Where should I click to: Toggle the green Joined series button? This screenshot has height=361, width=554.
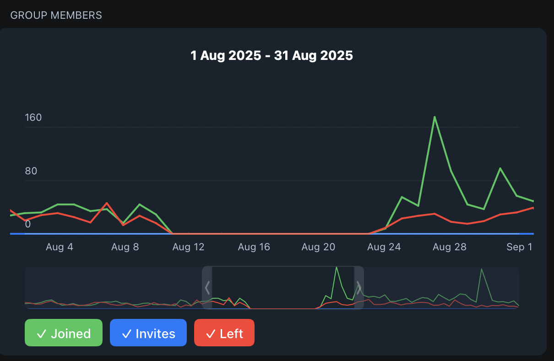[x=64, y=333]
